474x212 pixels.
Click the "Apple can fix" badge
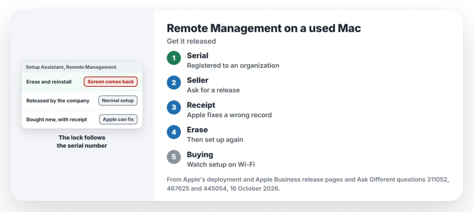118,120
